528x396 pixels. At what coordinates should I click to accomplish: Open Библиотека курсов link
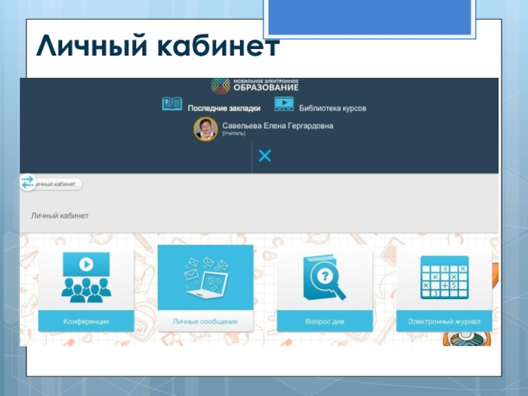click(333, 108)
